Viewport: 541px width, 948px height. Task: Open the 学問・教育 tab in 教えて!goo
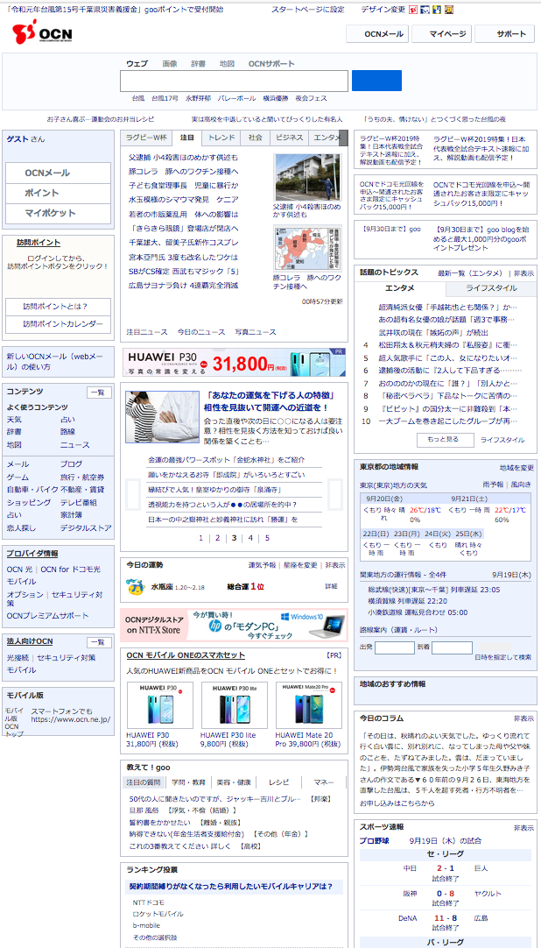[x=188, y=782]
